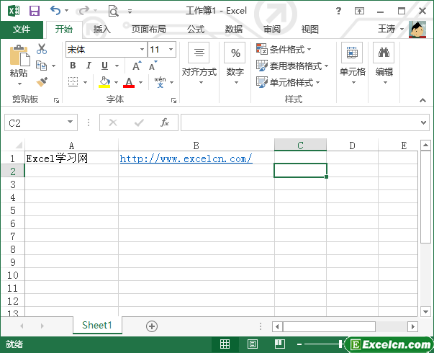Viewport: 434px width, 353px height.
Task: Select the Format Painter brush icon
Action: point(42,82)
